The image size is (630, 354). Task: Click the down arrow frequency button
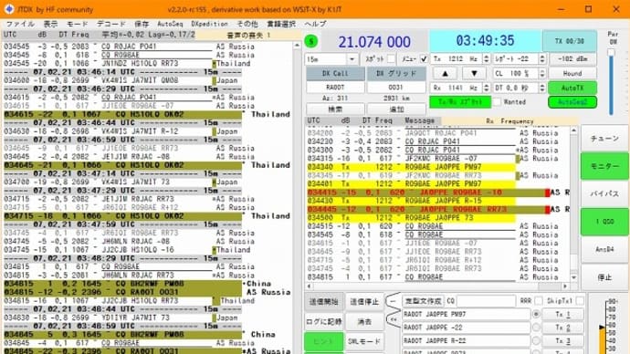474,74
